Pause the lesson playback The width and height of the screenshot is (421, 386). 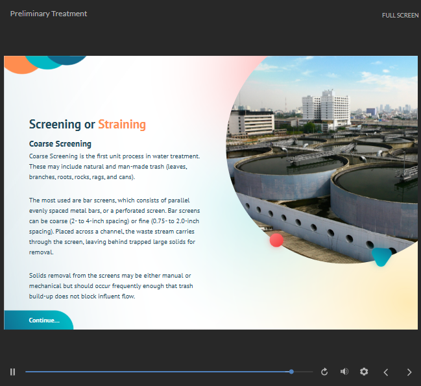point(12,372)
